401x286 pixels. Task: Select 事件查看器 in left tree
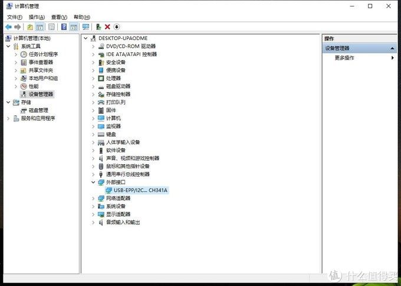(x=41, y=62)
